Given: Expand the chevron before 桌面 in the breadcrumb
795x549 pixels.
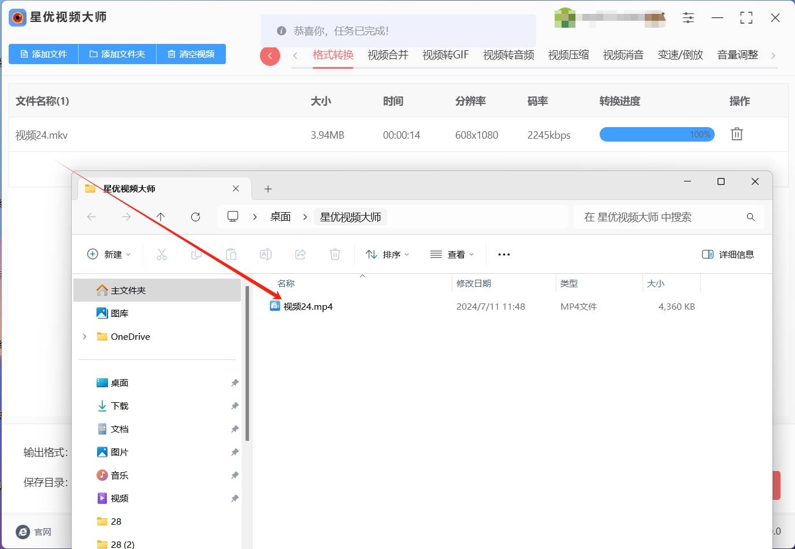Looking at the screenshot, I should pos(255,217).
